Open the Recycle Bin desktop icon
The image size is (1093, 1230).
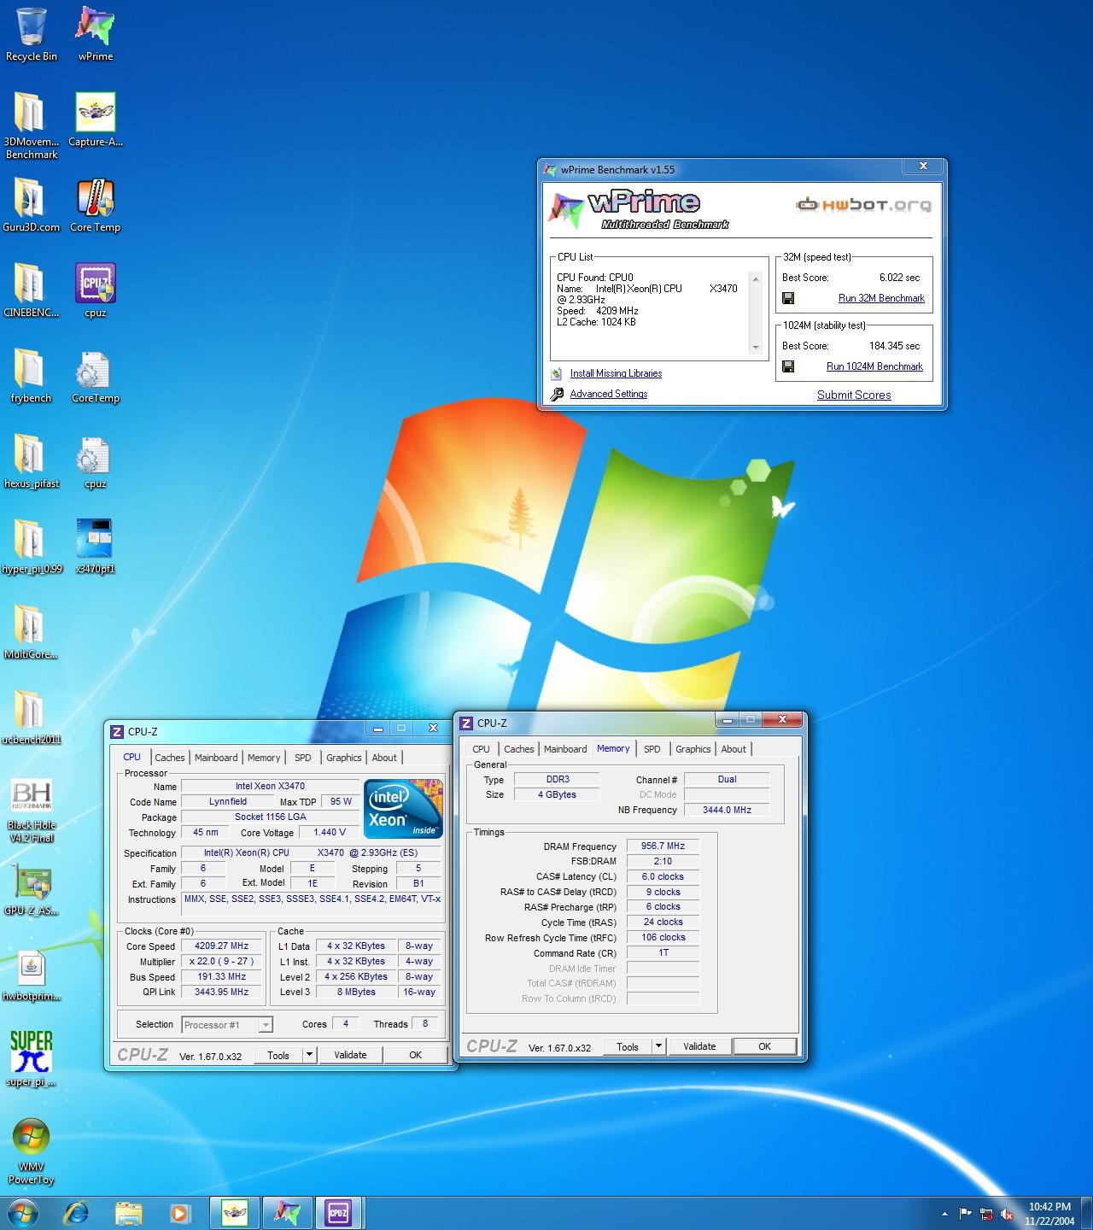[31, 34]
